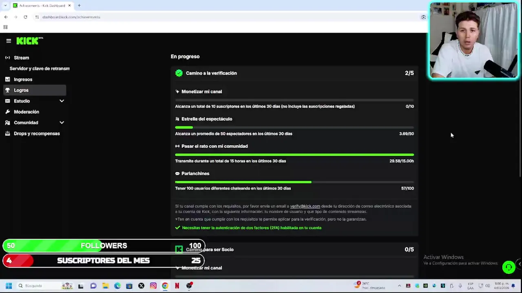This screenshot has height=293, width=522.
Task: Click the Moderación wrench icon
Action: pos(7,112)
